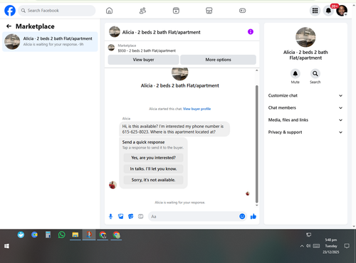The image size is (356, 263).
Task: Open the emoji picker in the message box
Action: [x=242, y=216]
